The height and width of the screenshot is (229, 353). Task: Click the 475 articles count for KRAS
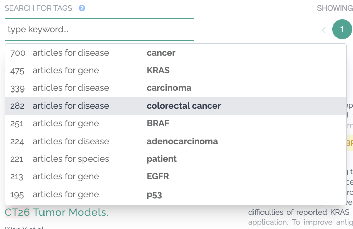click(17, 70)
